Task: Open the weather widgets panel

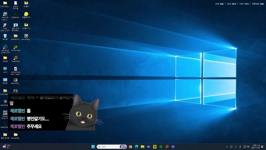Action: click(x=6, y=147)
